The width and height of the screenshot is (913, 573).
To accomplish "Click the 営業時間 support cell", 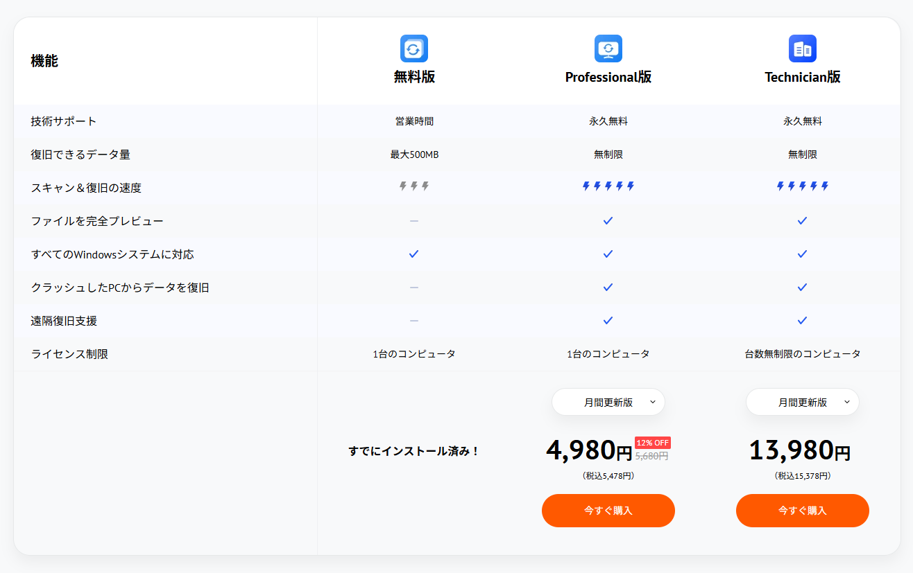I will pos(414,121).
